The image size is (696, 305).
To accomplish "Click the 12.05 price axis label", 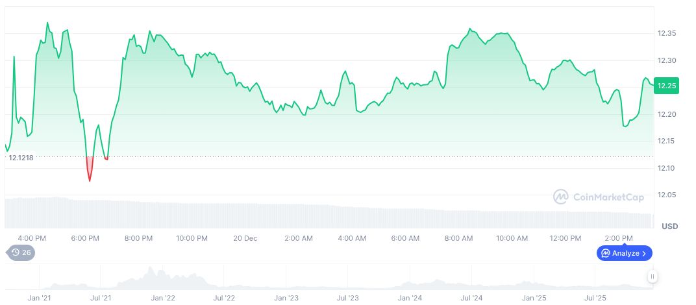I will (x=667, y=195).
